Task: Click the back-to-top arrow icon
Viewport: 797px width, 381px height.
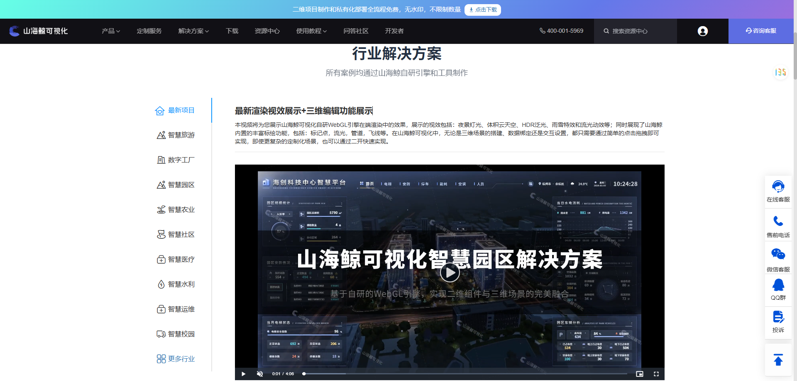Action: tap(778, 359)
